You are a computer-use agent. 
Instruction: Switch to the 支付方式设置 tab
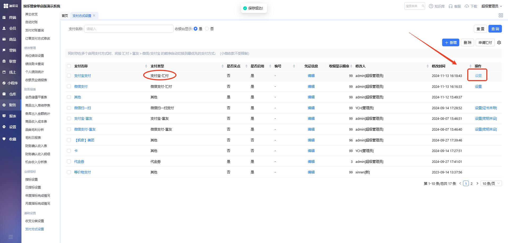tap(82, 16)
